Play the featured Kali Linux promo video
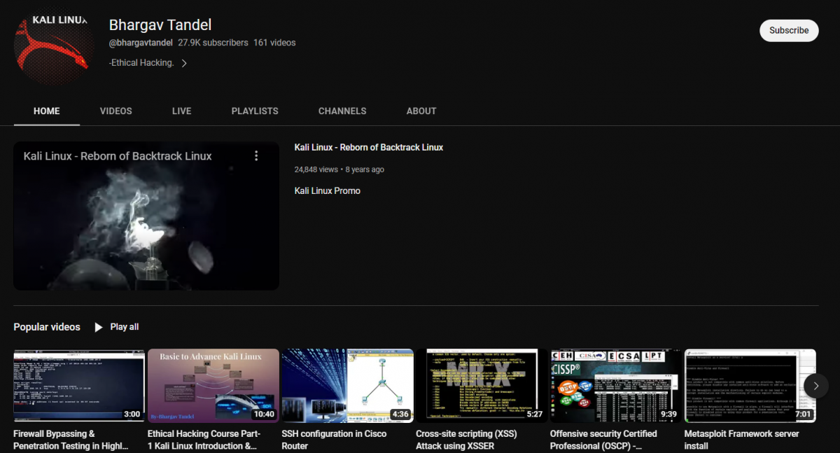The image size is (840, 453). 146,216
